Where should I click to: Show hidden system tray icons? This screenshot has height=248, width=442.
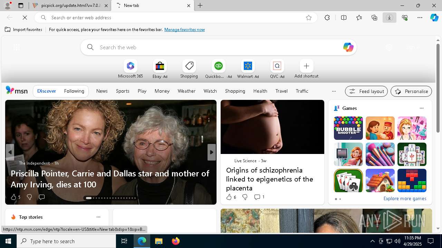[x=372, y=241]
